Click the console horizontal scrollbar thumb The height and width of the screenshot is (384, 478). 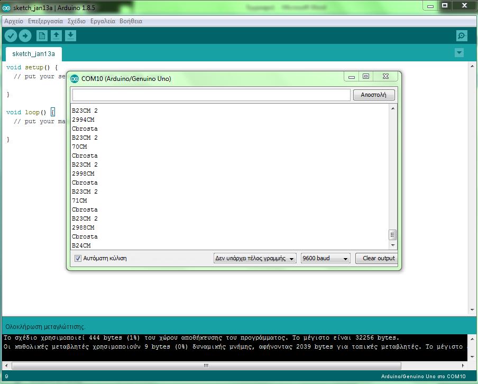pos(206,365)
